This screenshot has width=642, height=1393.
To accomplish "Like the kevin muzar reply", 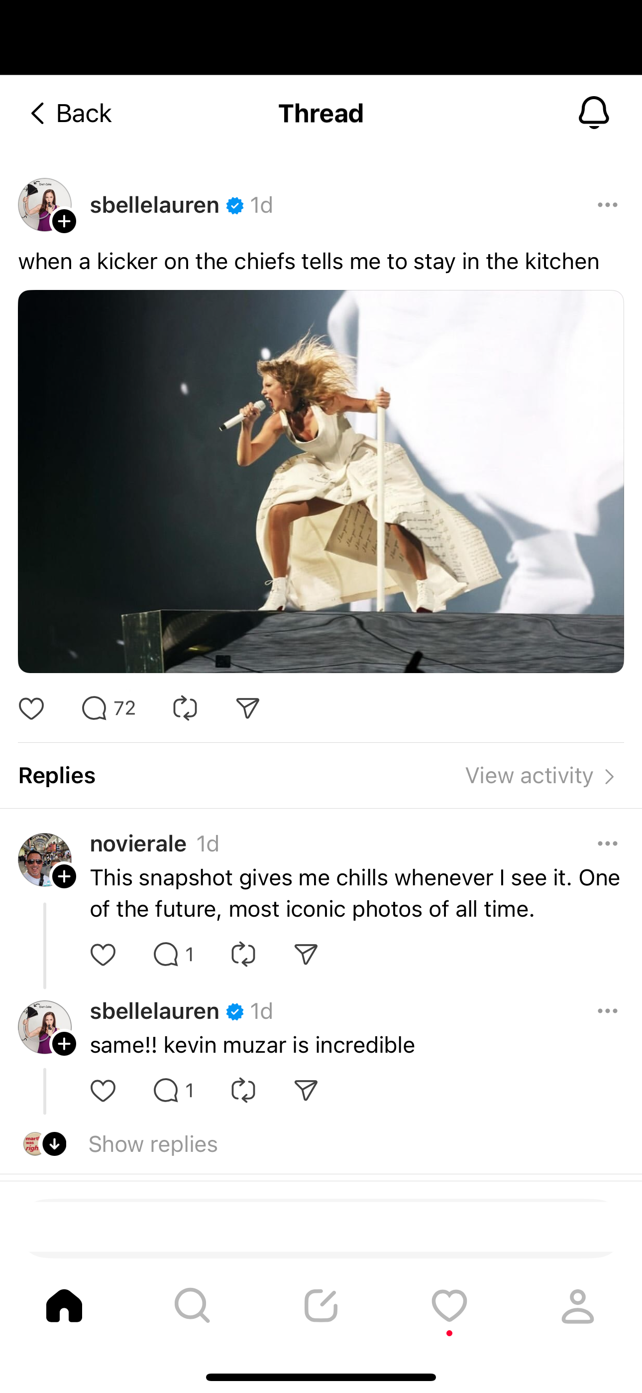I will coord(103,1091).
